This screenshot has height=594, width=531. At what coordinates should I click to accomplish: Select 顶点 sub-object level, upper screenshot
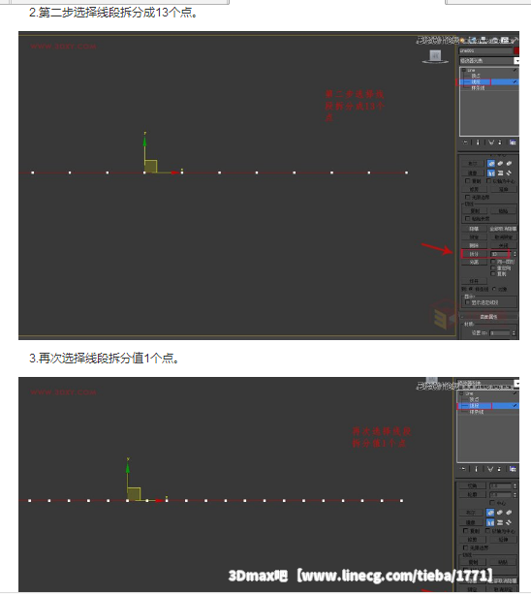tap(476, 76)
